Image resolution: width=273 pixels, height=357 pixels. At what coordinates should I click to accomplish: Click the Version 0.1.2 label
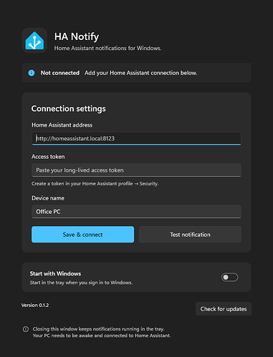35,305
